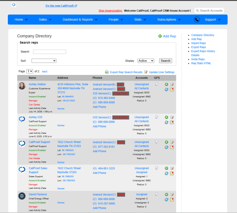237x213 pixels.
Task: Click the Update User Settings link
Action: point(162,72)
